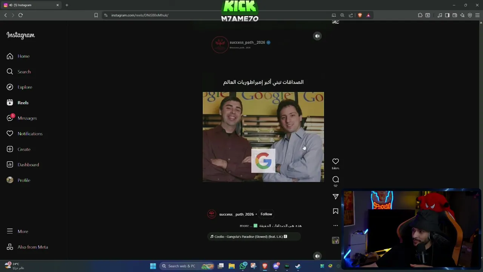The image size is (483, 272).
Task: Click the Search web & PC taskbar box
Action: point(187,266)
